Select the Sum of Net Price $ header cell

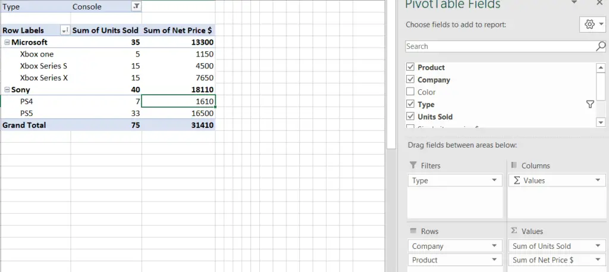[x=178, y=30]
